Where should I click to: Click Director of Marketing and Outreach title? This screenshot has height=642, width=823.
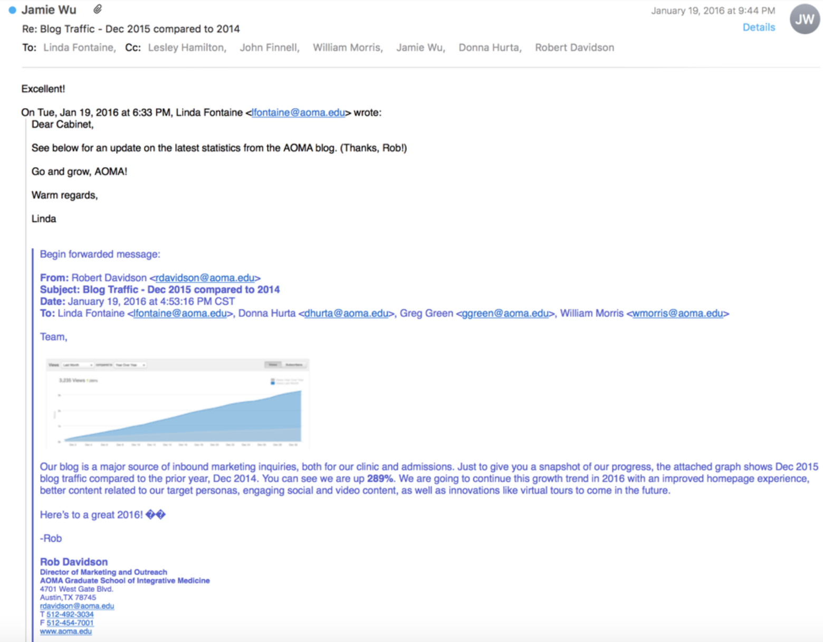(x=103, y=572)
